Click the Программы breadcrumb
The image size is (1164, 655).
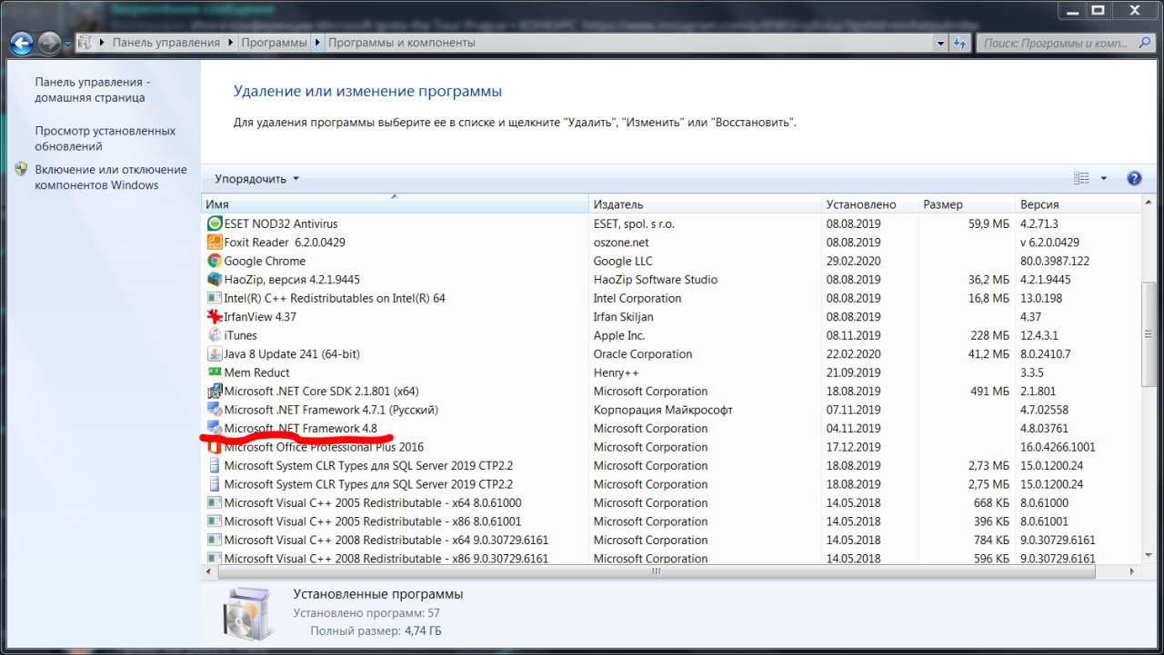click(274, 43)
